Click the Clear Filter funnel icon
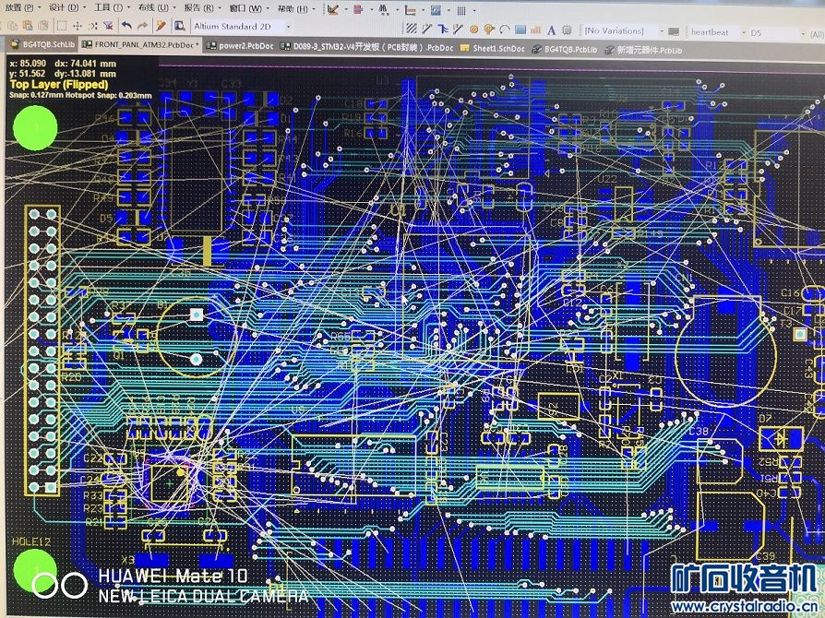This screenshot has width=825, height=618. 108,25
